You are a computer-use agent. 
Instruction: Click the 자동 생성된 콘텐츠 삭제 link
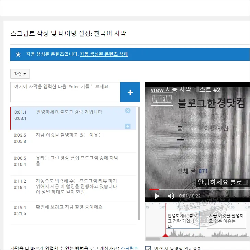(104, 54)
